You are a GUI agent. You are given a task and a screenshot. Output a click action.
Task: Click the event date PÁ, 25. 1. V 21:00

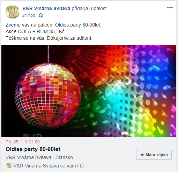pyautogui.click(x=23, y=142)
